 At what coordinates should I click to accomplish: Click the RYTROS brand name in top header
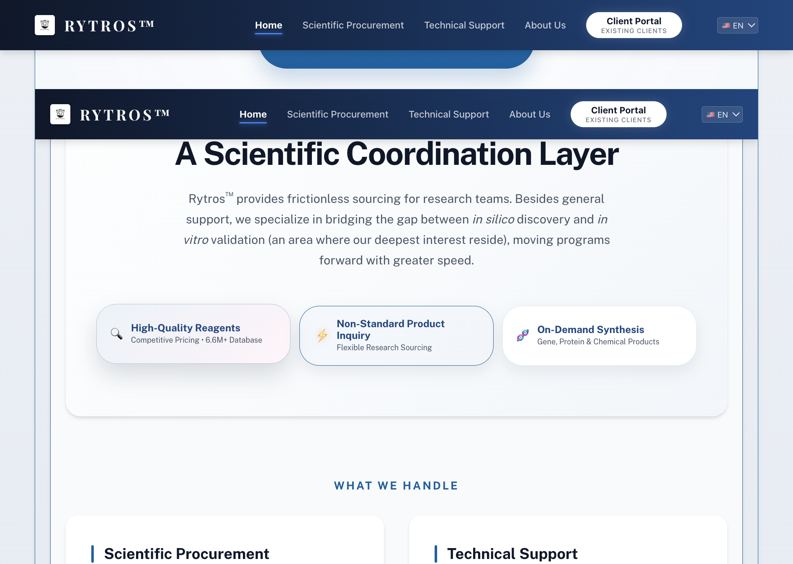coord(109,26)
